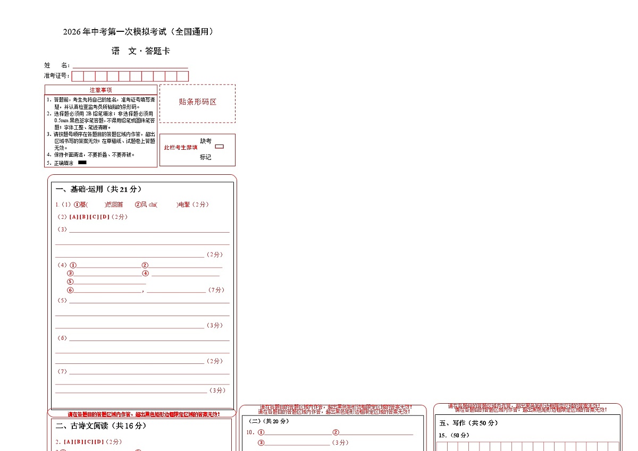This screenshot has height=451, width=638.
Task: Click the blank in ①蓦( )然回首
Action: tap(96, 205)
